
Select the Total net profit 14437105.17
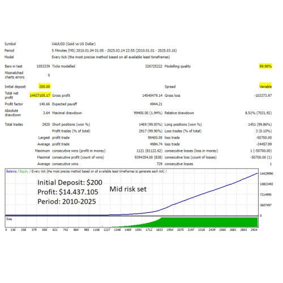click(40, 96)
